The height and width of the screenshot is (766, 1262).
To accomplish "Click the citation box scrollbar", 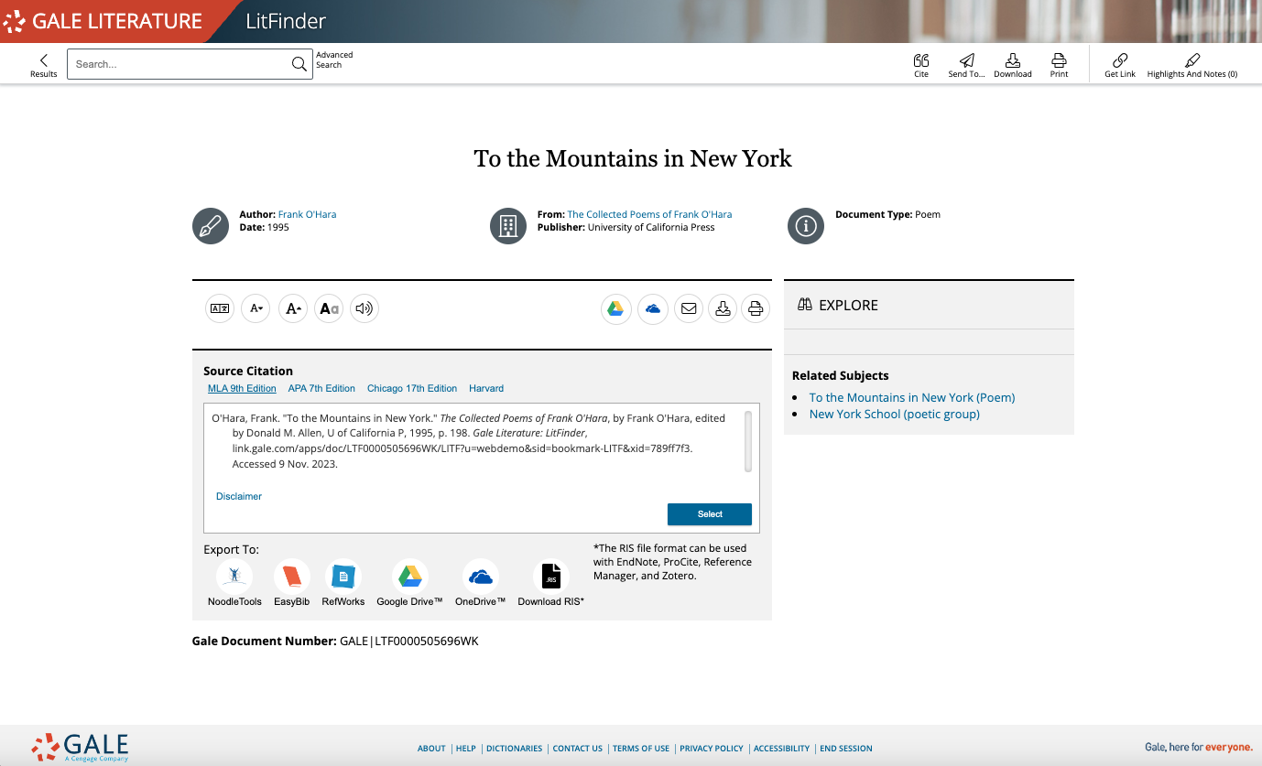I will (x=748, y=441).
